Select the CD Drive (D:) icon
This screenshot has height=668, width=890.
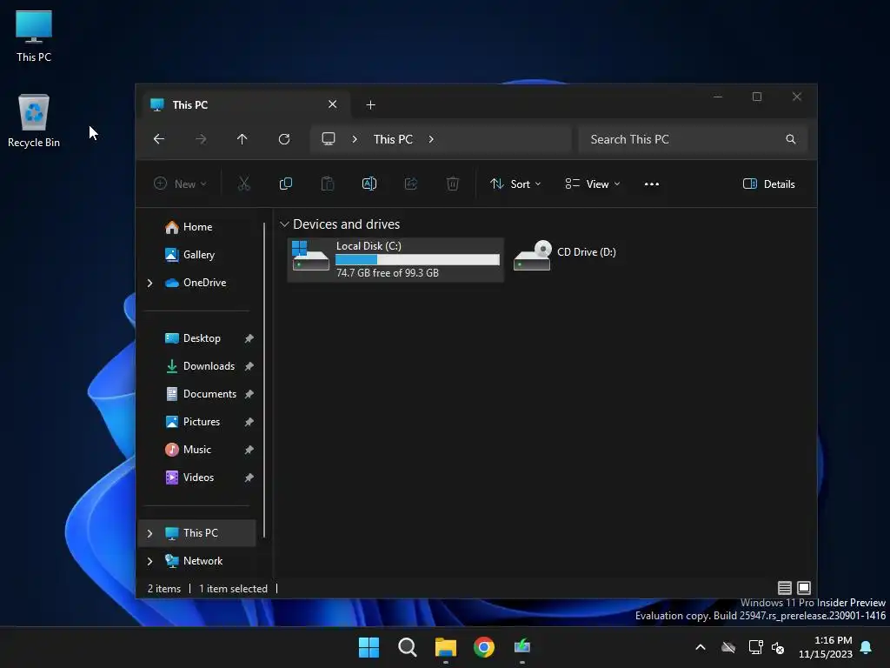point(533,257)
